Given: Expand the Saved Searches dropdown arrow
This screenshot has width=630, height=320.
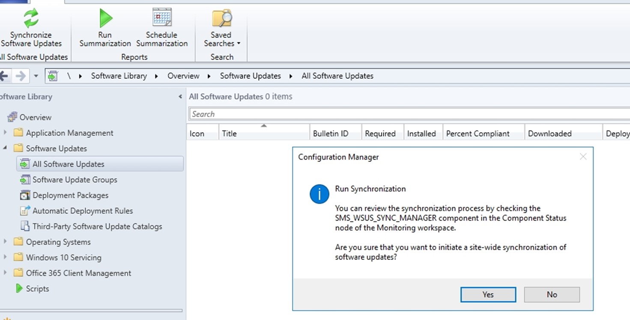Looking at the screenshot, I should pyautogui.click(x=239, y=44).
